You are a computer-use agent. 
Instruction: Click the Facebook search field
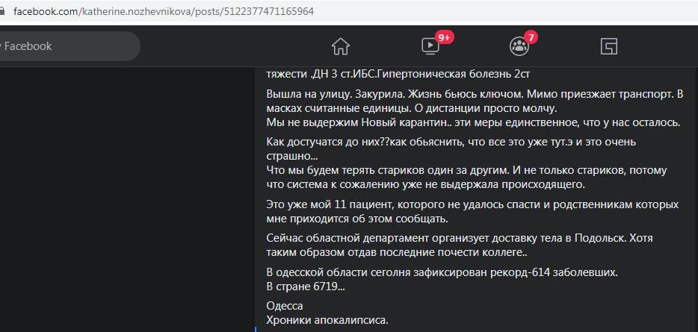tap(69, 46)
